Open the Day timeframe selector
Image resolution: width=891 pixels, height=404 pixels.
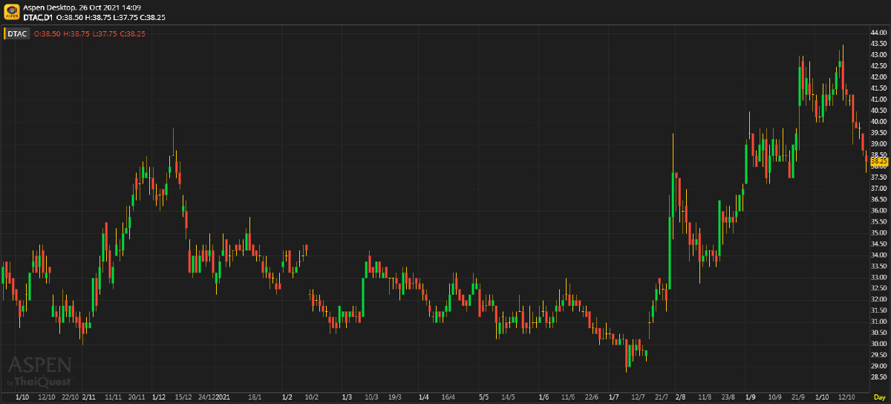coord(879,398)
